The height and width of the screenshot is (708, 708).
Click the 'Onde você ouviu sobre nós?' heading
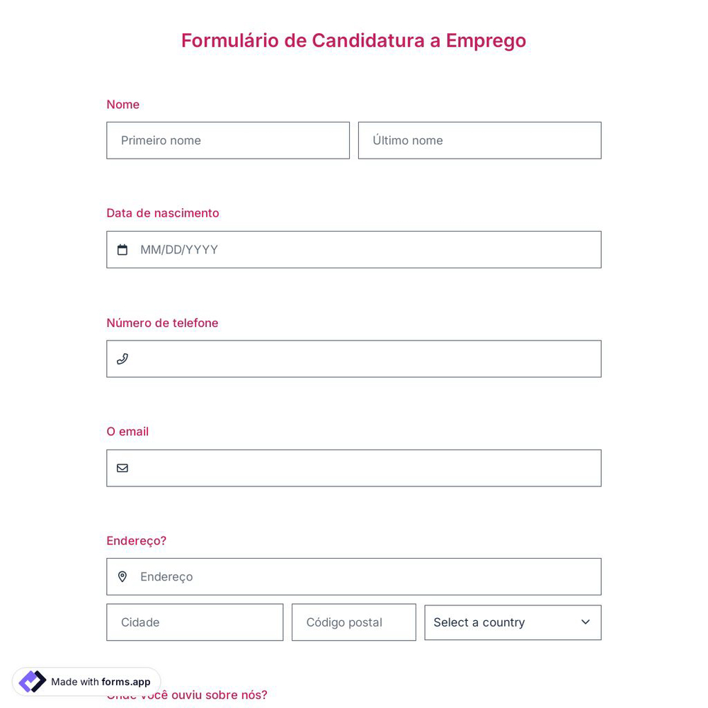click(186, 695)
